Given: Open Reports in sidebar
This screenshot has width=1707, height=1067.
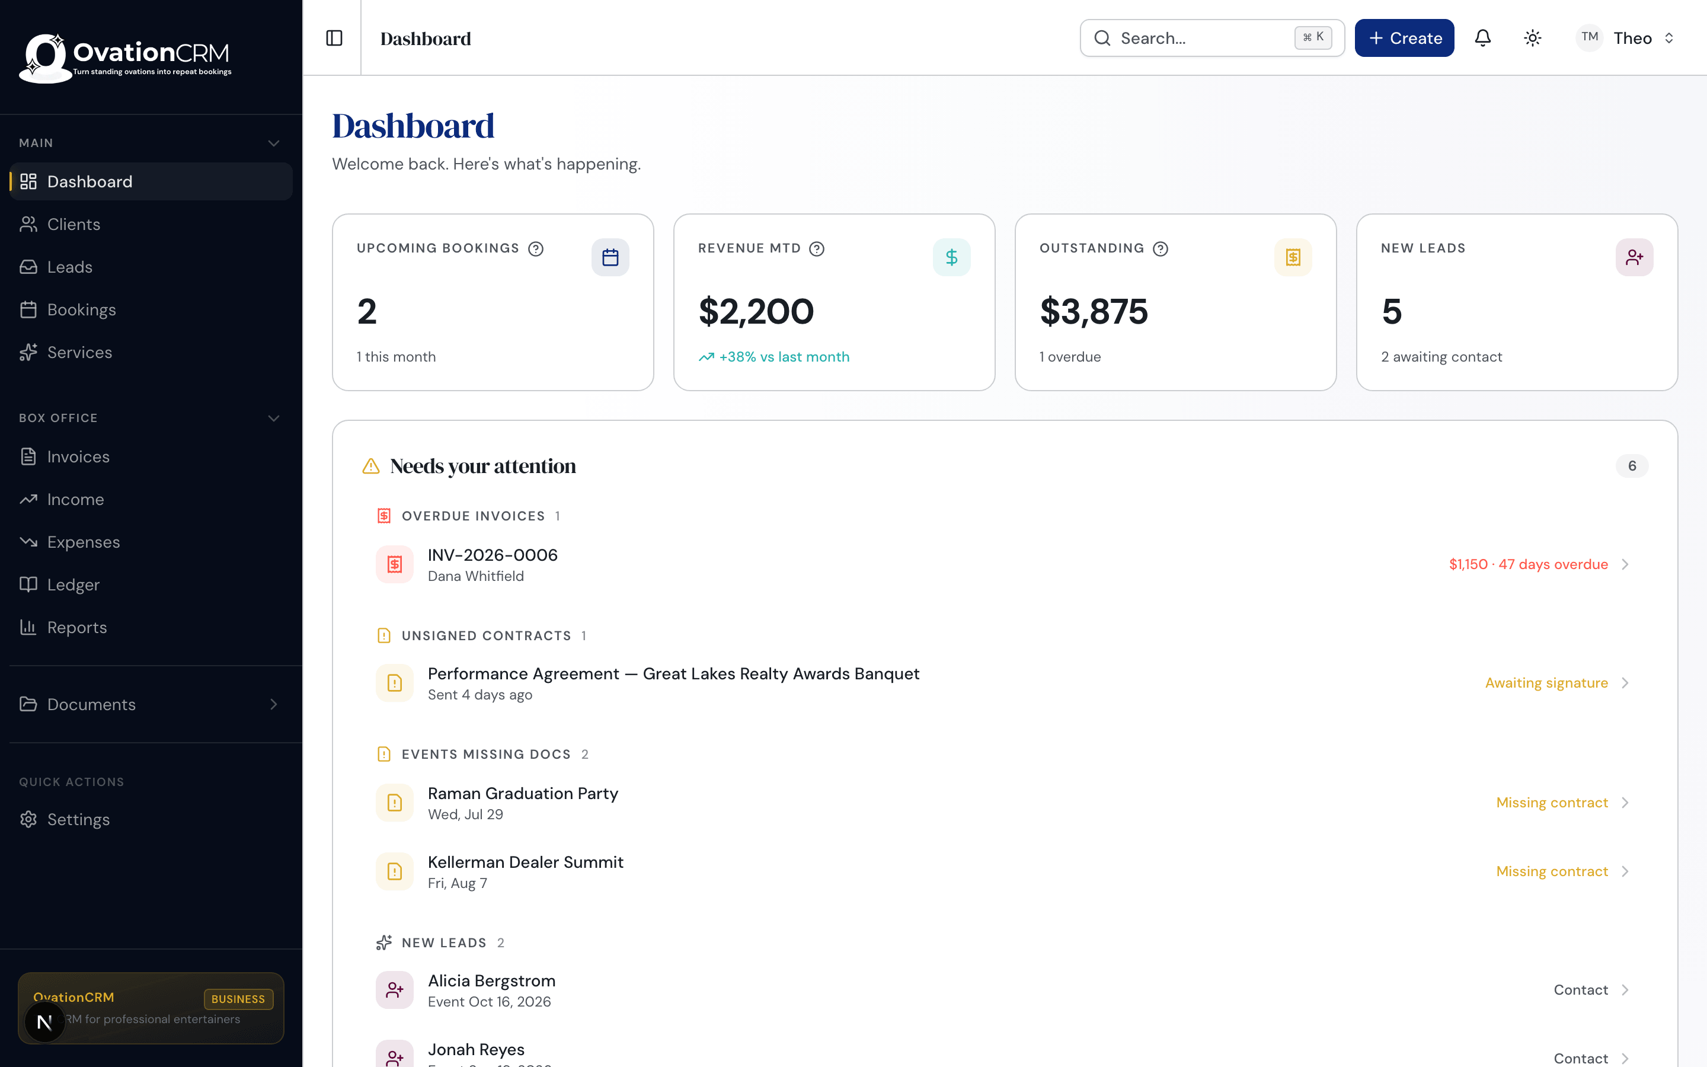Looking at the screenshot, I should [x=151, y=627].
